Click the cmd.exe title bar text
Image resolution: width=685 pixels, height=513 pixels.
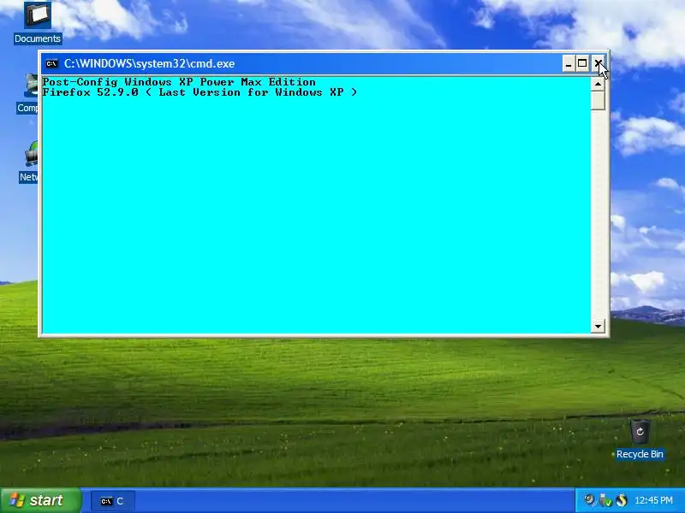(149, 63)
